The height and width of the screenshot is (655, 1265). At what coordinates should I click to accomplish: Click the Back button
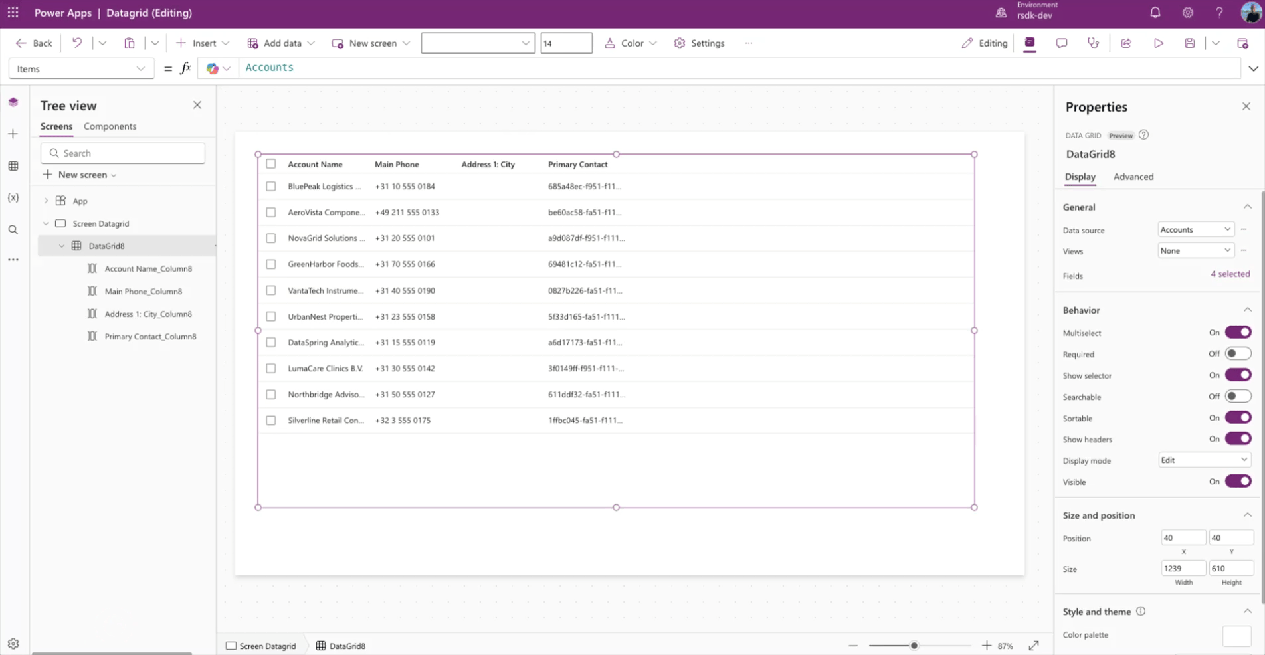33,43
